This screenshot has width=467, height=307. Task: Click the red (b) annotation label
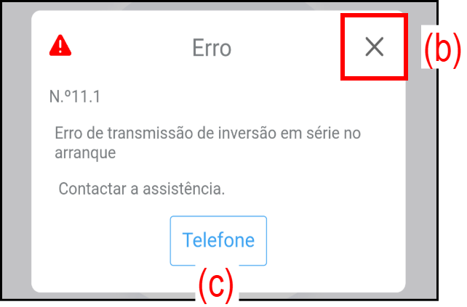[442, 48]
